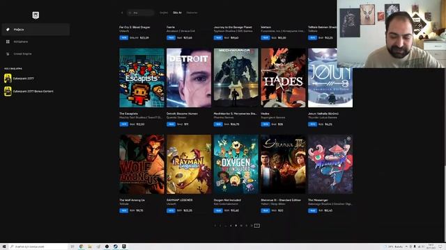
Task: Click the Cyberpunk 2077 Bonus Content label
Action: click(x=33, y=92)
